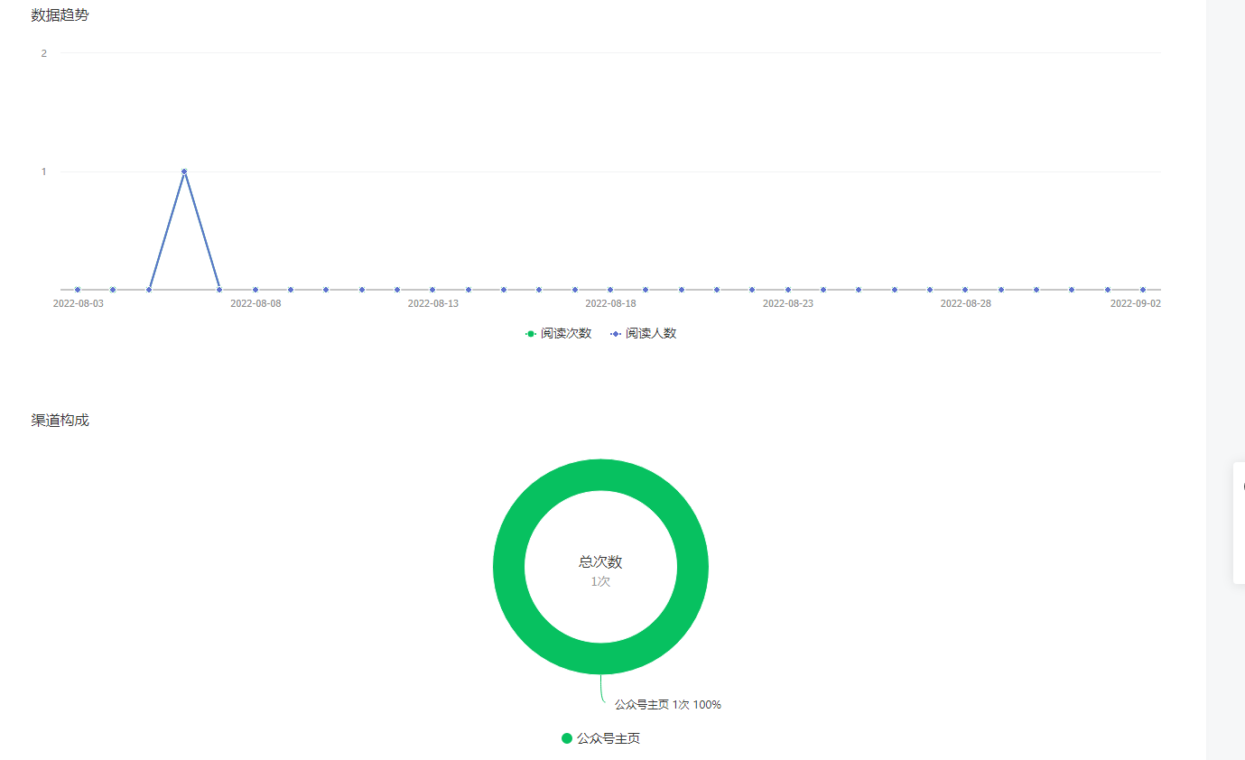Click the data point above 2022-08-18
Viewport: 1245px width, 760px height.
tap(610, 290)
